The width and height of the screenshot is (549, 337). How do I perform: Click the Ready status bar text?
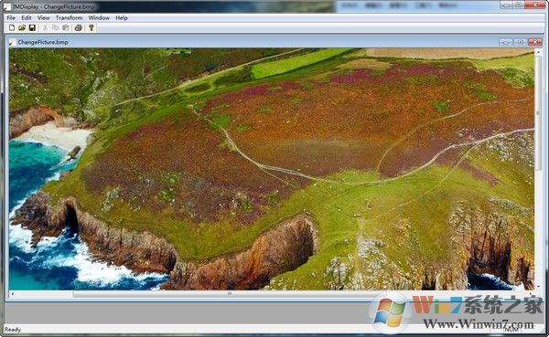pyautogui.click(x=13, y=330)
